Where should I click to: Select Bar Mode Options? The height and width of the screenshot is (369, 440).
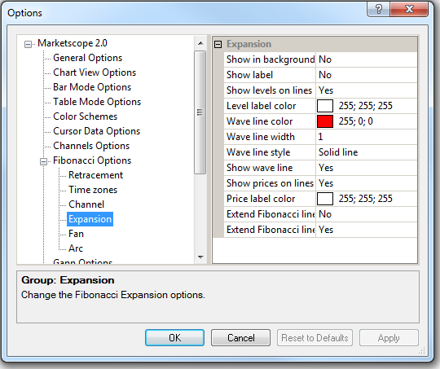(92, 87)
